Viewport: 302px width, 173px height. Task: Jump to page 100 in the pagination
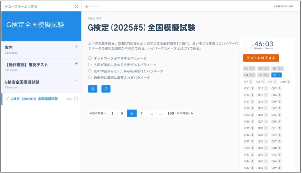[171, 113]
